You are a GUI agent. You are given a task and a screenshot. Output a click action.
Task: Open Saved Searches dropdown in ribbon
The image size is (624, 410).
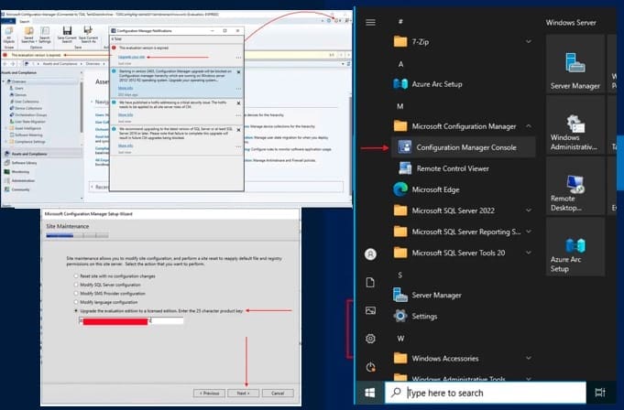tap(28, 34)
